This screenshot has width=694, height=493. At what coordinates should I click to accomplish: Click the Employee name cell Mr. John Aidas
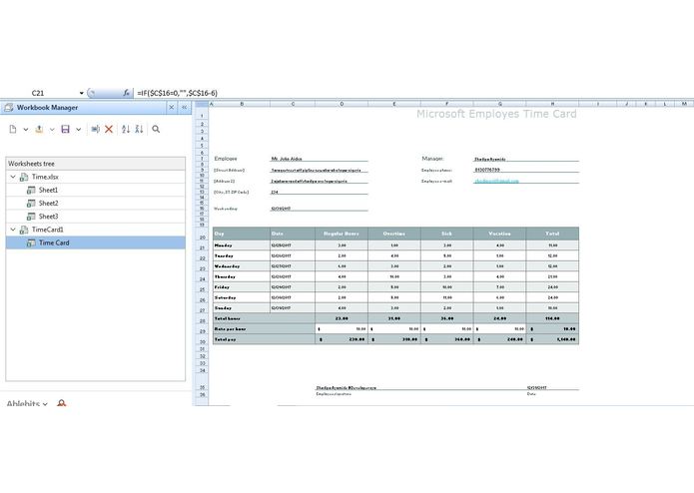[319, 159]
